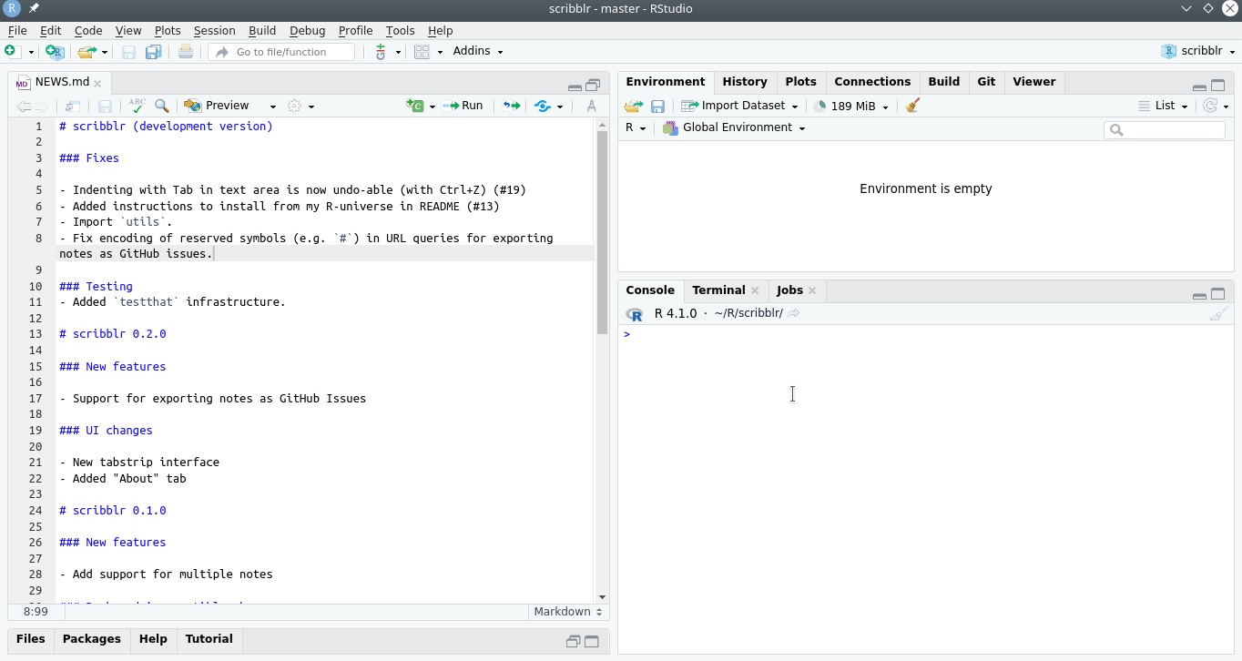Open the scribblr project dropdown

pyautogui.click(x=1198, y=51)
